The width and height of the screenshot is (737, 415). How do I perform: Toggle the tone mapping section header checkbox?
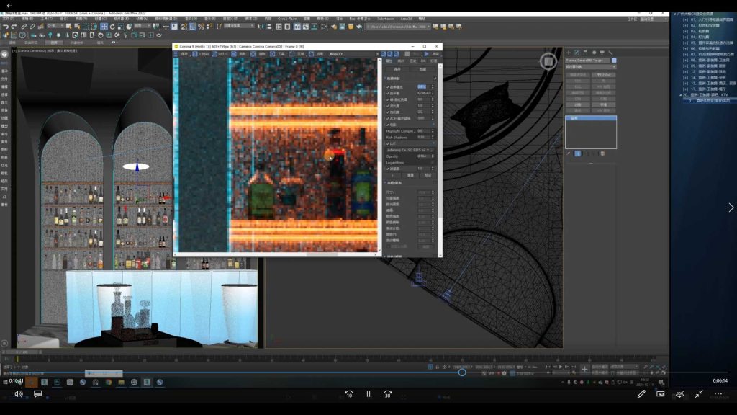click(x=435, y=79)
